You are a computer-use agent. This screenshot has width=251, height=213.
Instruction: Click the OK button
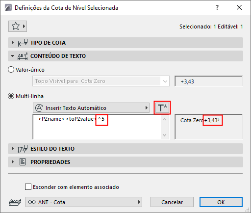tap(221, 202)
